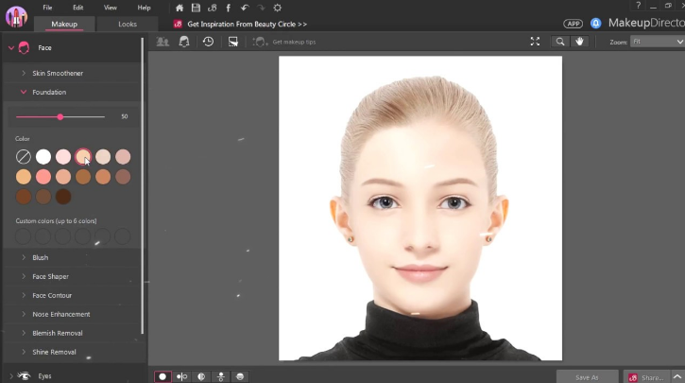Open the Settings gear icon
This screenshot has width=685, height=383.
277,8
